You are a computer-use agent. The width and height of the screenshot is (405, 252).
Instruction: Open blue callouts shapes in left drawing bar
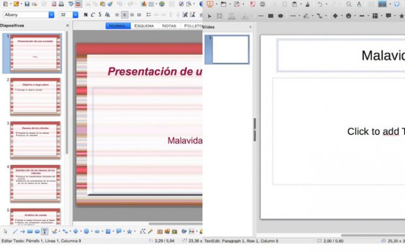(x=118, y=231)
